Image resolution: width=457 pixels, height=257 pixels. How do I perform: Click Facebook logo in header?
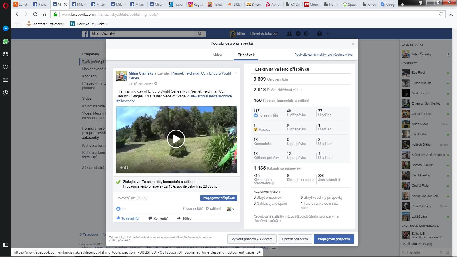click(85, 33)
